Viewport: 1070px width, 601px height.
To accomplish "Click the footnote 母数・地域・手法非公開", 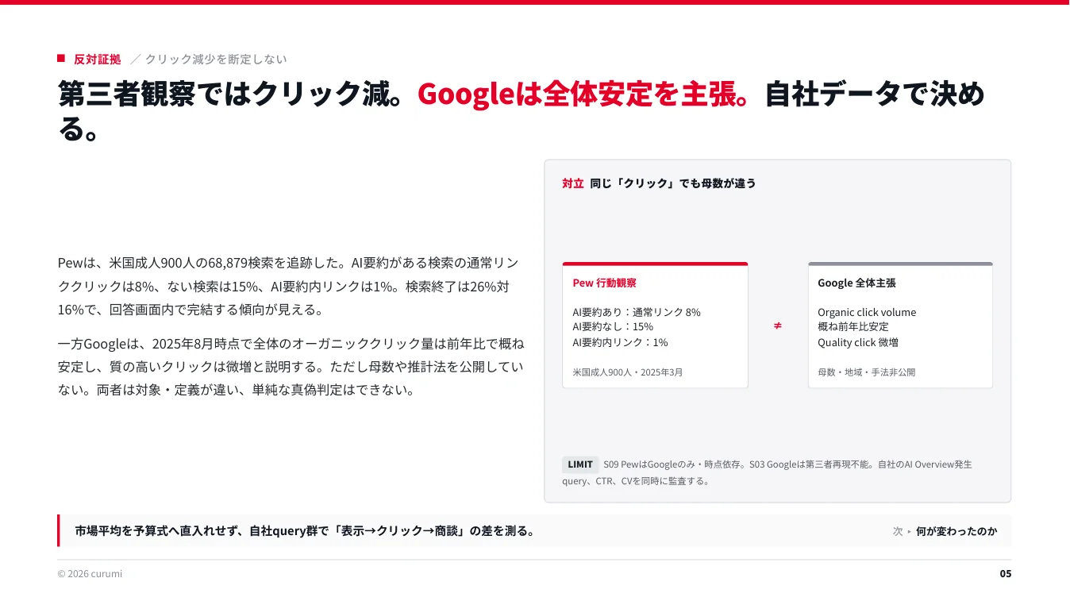I will coord(867,372).
